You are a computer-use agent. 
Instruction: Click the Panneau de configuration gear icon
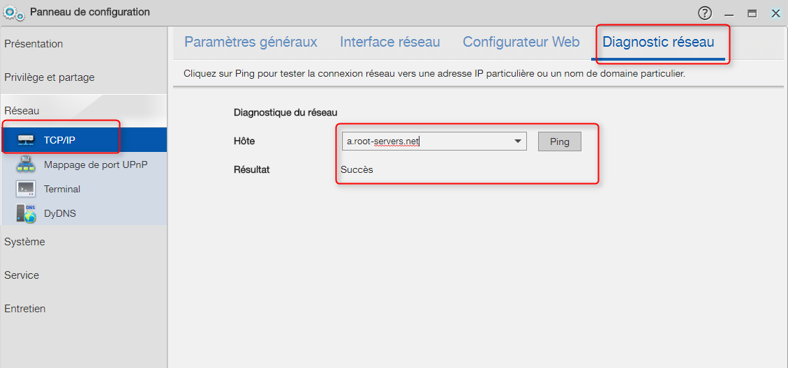point(13,13)
